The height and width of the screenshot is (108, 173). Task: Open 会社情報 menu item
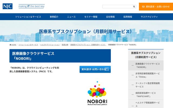coord(110,17)
